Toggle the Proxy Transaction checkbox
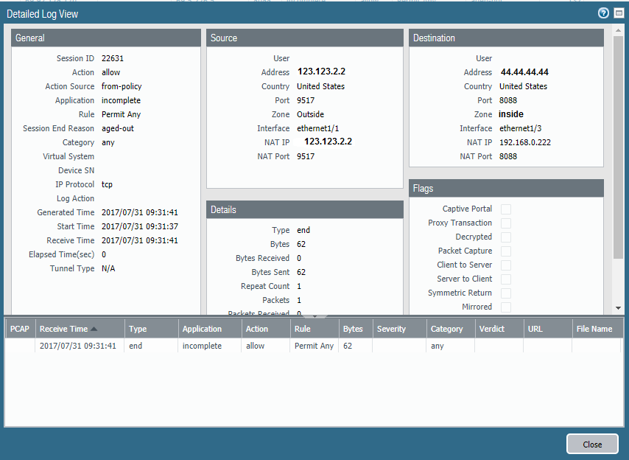Screen dimensions: 629x460 point(506,223)
